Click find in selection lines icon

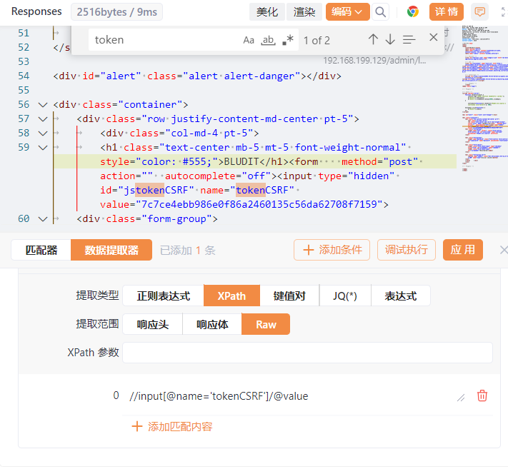coord(409,39)
